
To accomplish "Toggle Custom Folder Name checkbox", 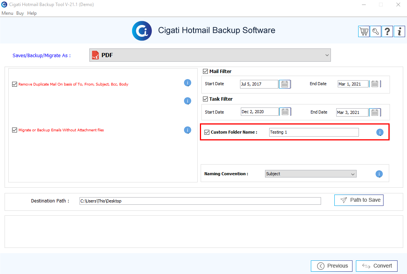I will click(x=207, y=132).
